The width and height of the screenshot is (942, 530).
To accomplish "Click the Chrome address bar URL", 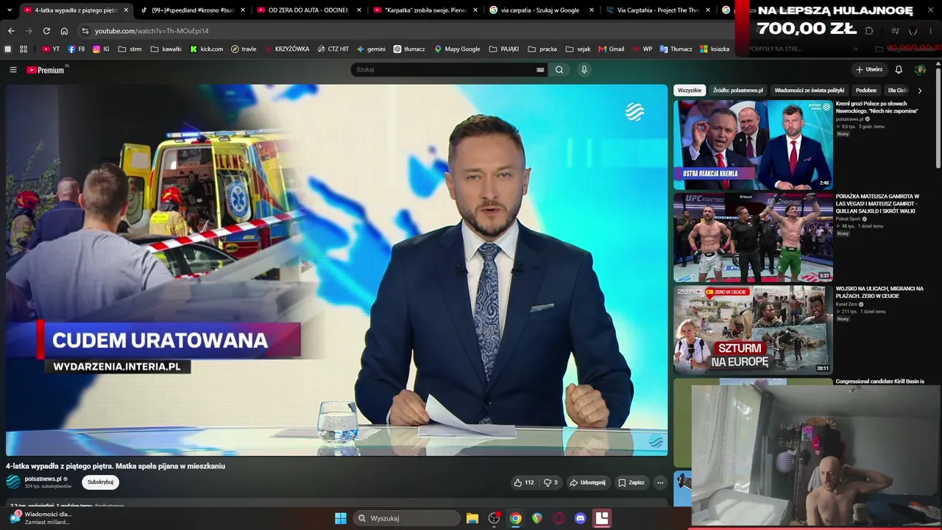I will 152,31.
